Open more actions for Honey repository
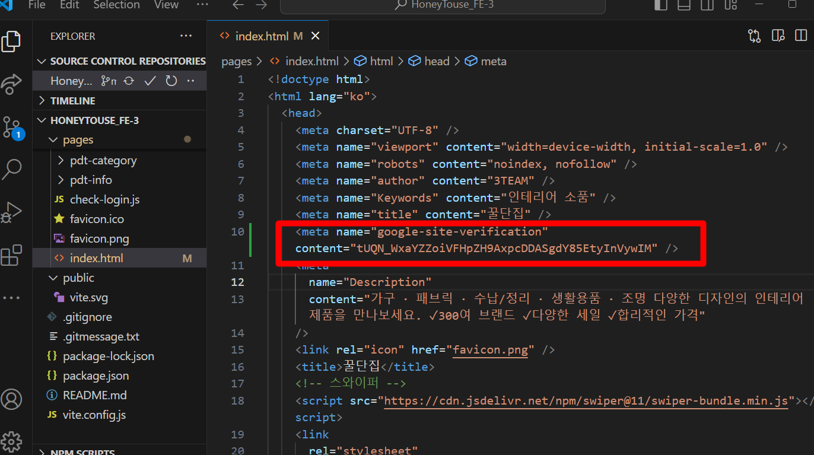This screenshot has height=455, width=814. pyautogui.click(x=191, y=81)
